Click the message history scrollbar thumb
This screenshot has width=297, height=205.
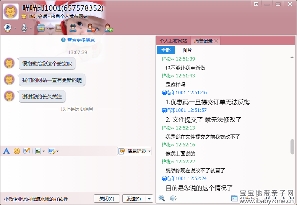point(292,147)
